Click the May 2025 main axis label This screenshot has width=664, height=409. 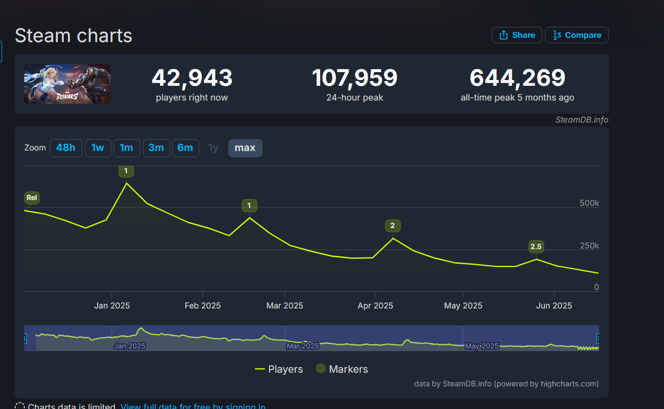pos(463,306)
